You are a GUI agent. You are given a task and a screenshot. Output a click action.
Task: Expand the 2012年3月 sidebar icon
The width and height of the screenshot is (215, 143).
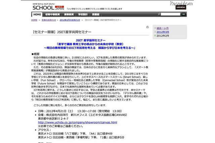point(155,32)
